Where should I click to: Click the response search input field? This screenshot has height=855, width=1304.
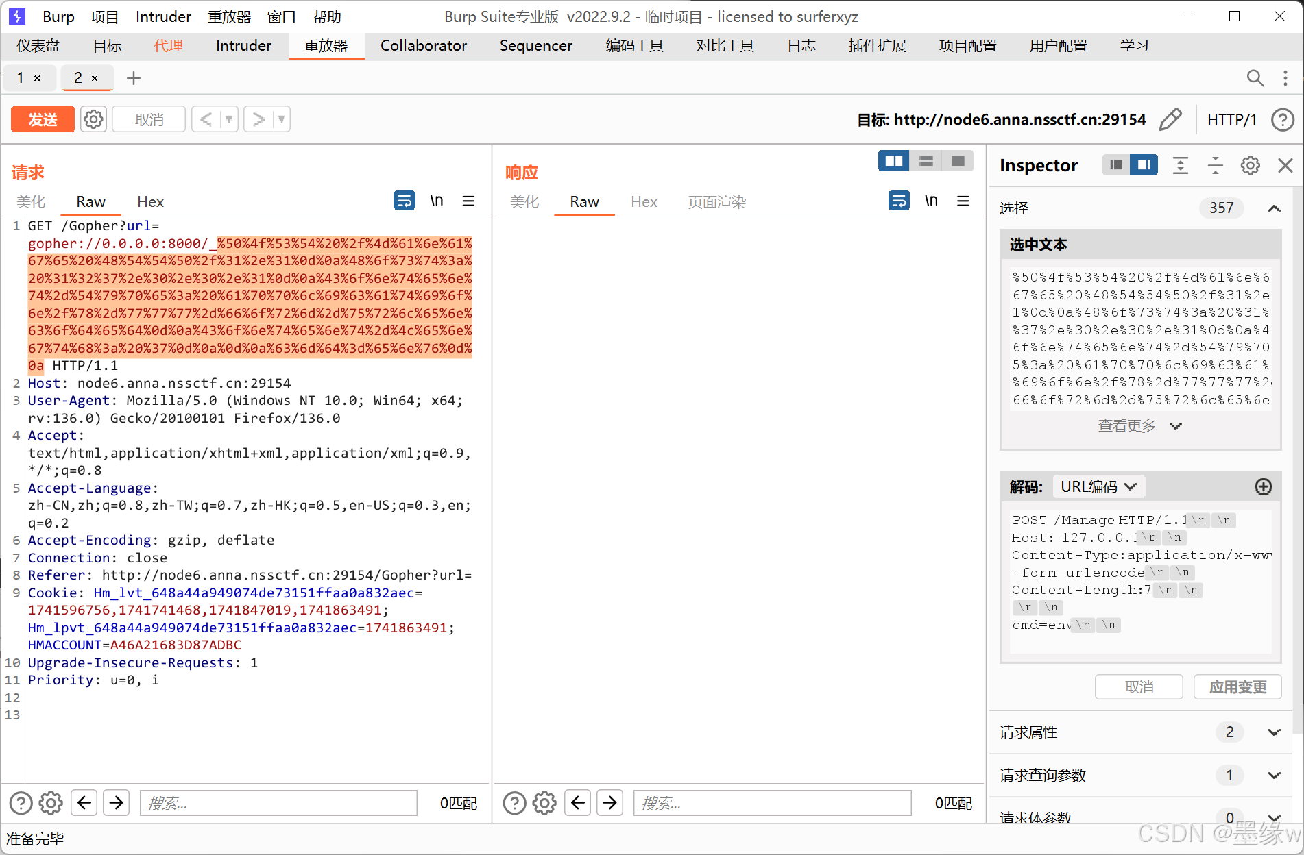(773, 803)
